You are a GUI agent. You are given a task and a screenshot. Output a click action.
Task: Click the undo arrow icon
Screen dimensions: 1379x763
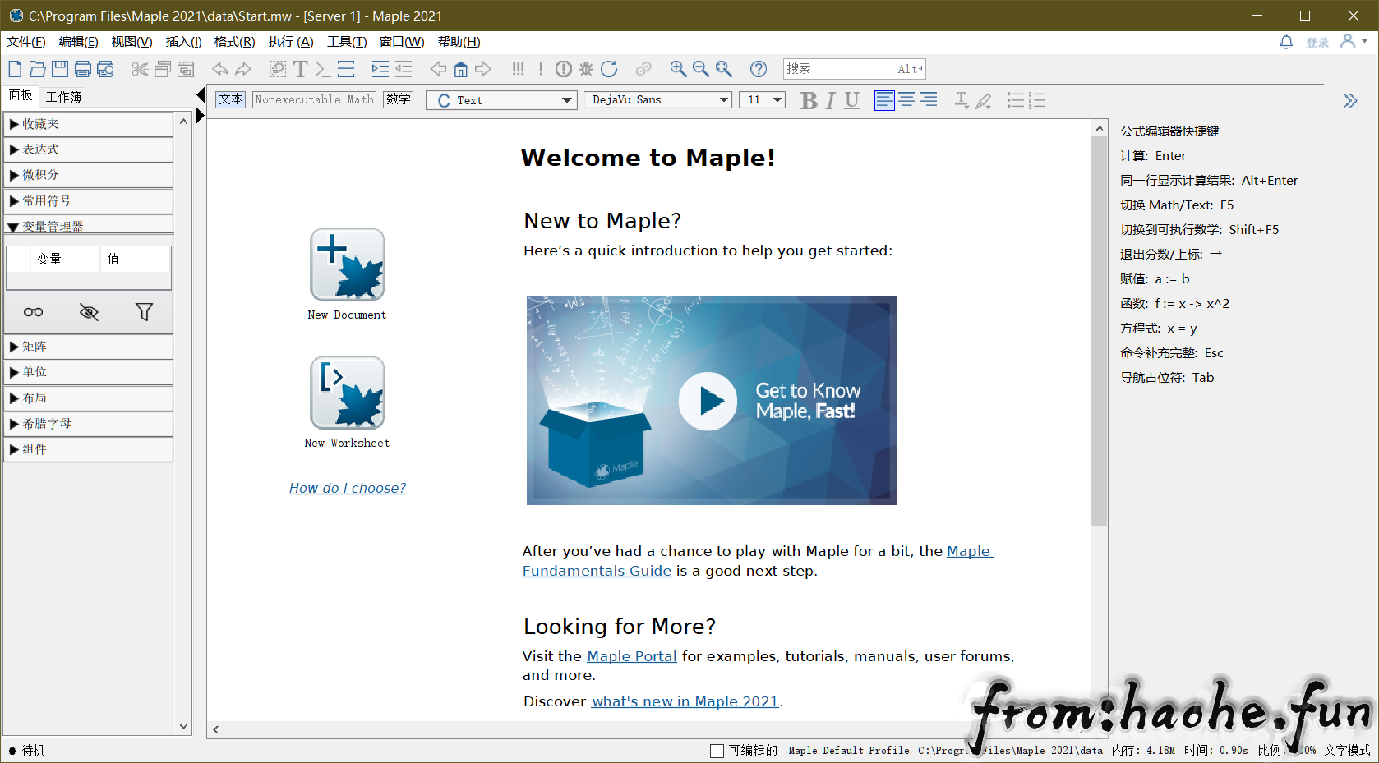220,69
